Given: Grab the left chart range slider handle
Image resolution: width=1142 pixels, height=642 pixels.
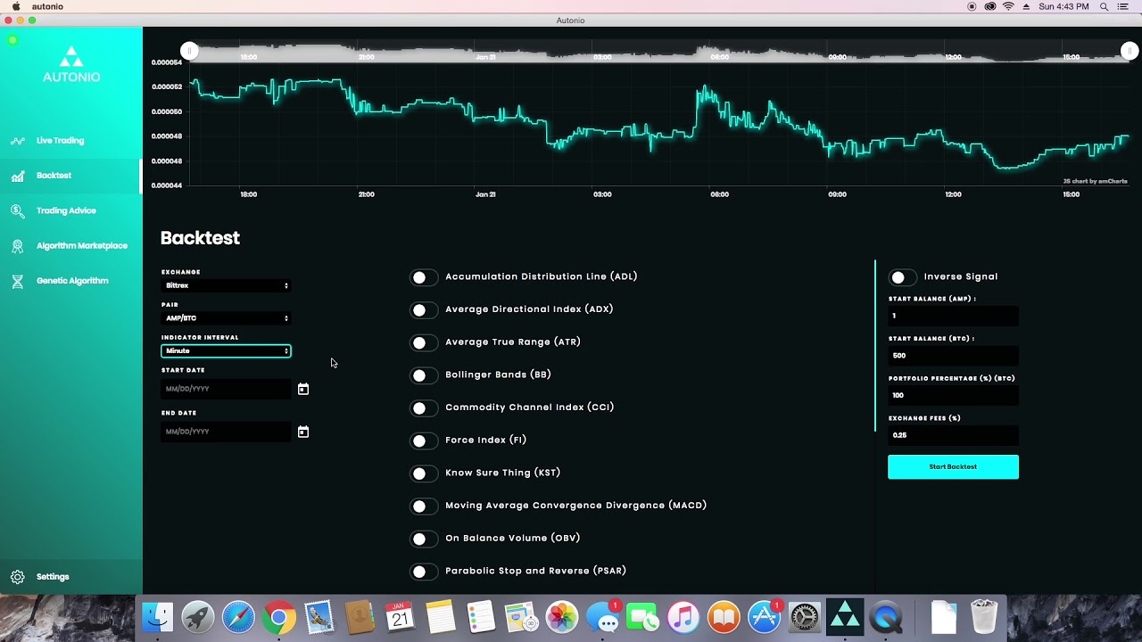Looking at the screenshot, I should point(189,52).
